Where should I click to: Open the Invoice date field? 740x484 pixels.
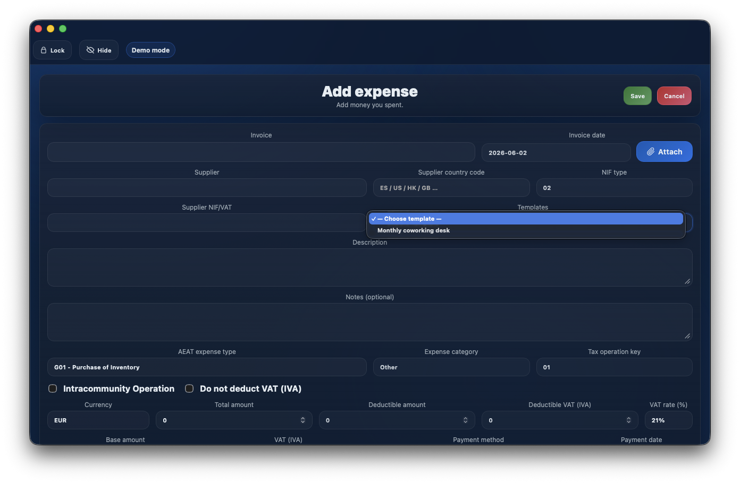point(556,153)
